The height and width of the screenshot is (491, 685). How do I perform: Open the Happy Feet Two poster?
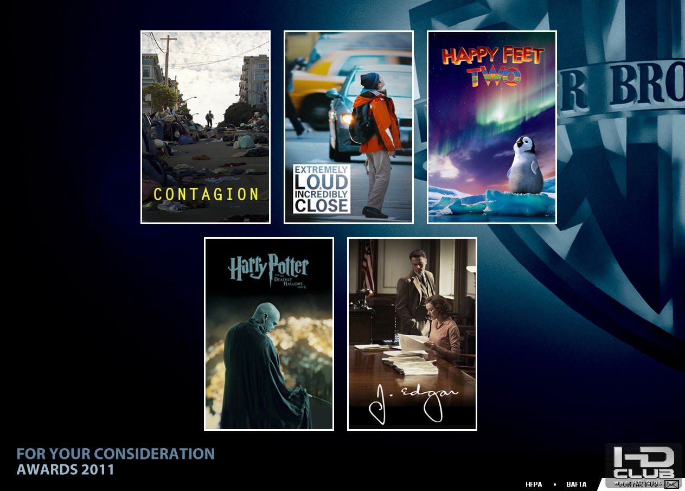click(492, 127)
